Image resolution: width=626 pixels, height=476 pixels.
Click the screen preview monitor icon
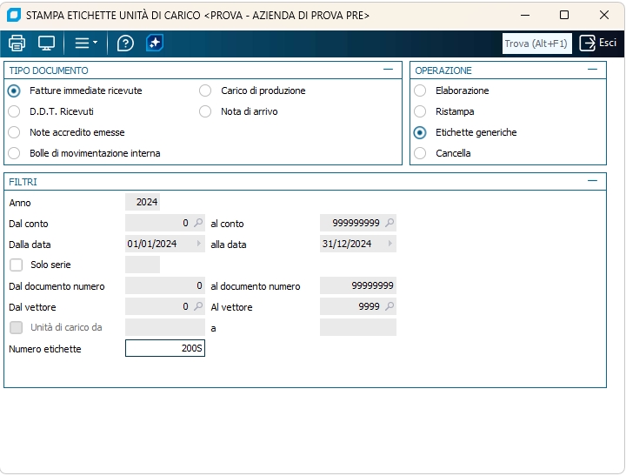click(x=46, y=44)
